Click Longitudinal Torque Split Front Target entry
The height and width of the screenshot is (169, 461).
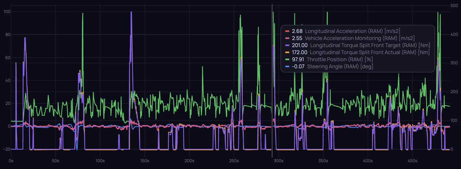tap(358, 45)
